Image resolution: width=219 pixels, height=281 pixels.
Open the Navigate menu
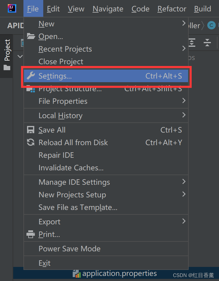108,9
